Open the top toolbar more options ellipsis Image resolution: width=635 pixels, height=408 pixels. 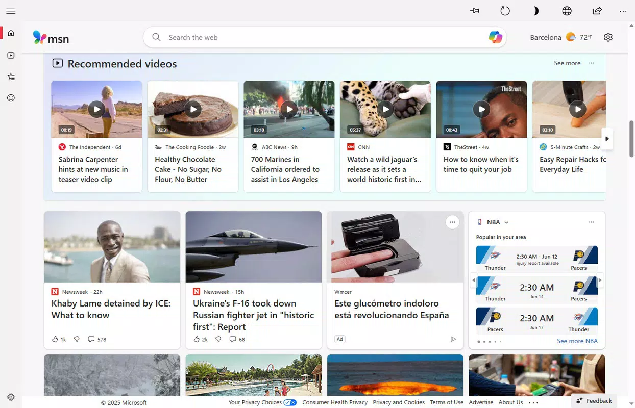(x=623, y=11)
